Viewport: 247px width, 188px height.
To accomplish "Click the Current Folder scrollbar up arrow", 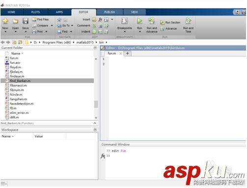I will [96, 59].
